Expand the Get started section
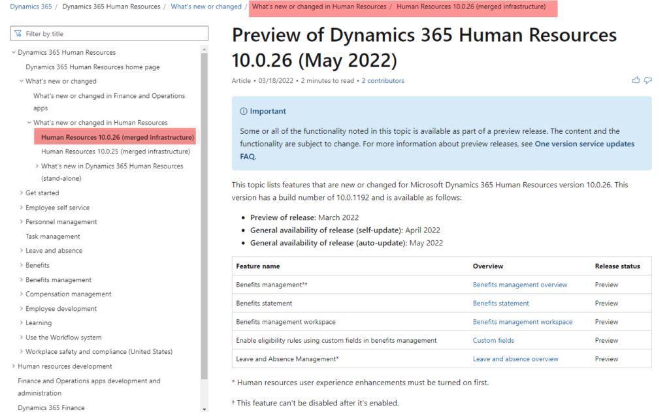 [22, 193]
